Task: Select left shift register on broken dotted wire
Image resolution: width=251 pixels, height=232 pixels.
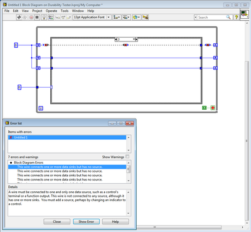Action: (x=38, y=45)
